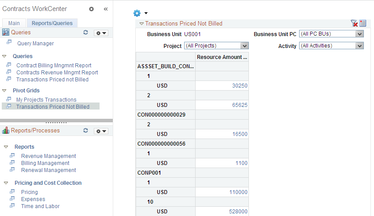Open the Contracts WorkCenter settings gear

[91, 9]
